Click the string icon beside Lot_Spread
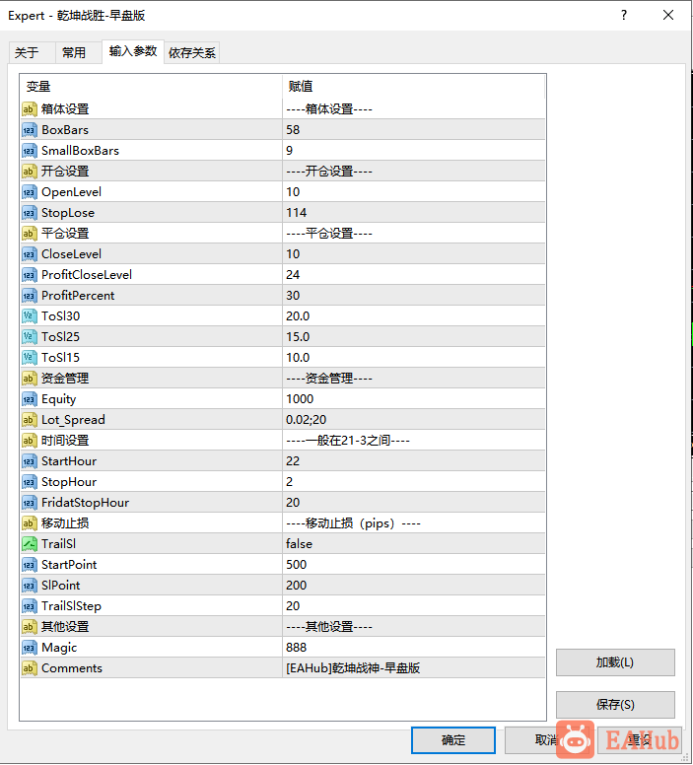This screenshot has height=765, width=693. coord(30,420)
